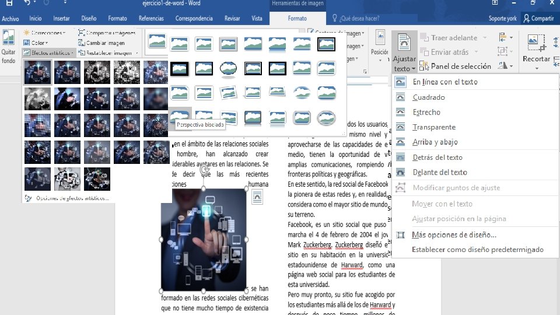
Task: Open the Archivo tab
Action: (10, 18)
